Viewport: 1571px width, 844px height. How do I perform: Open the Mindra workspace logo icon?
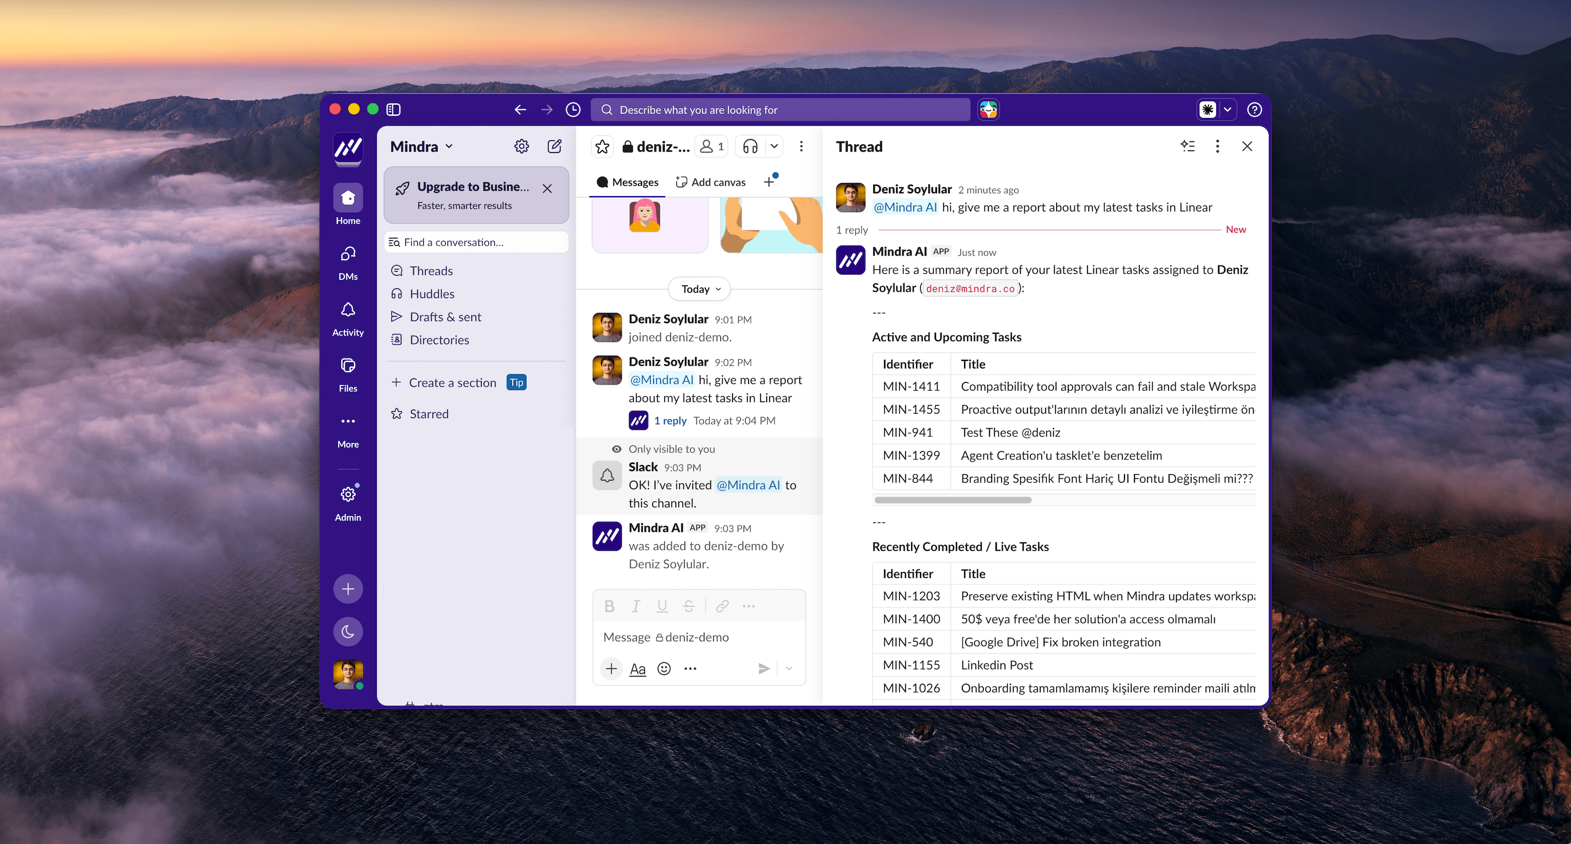click(348, 147)
